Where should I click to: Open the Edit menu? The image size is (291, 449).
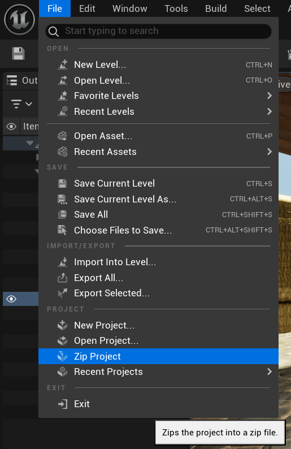click(87, 8)
